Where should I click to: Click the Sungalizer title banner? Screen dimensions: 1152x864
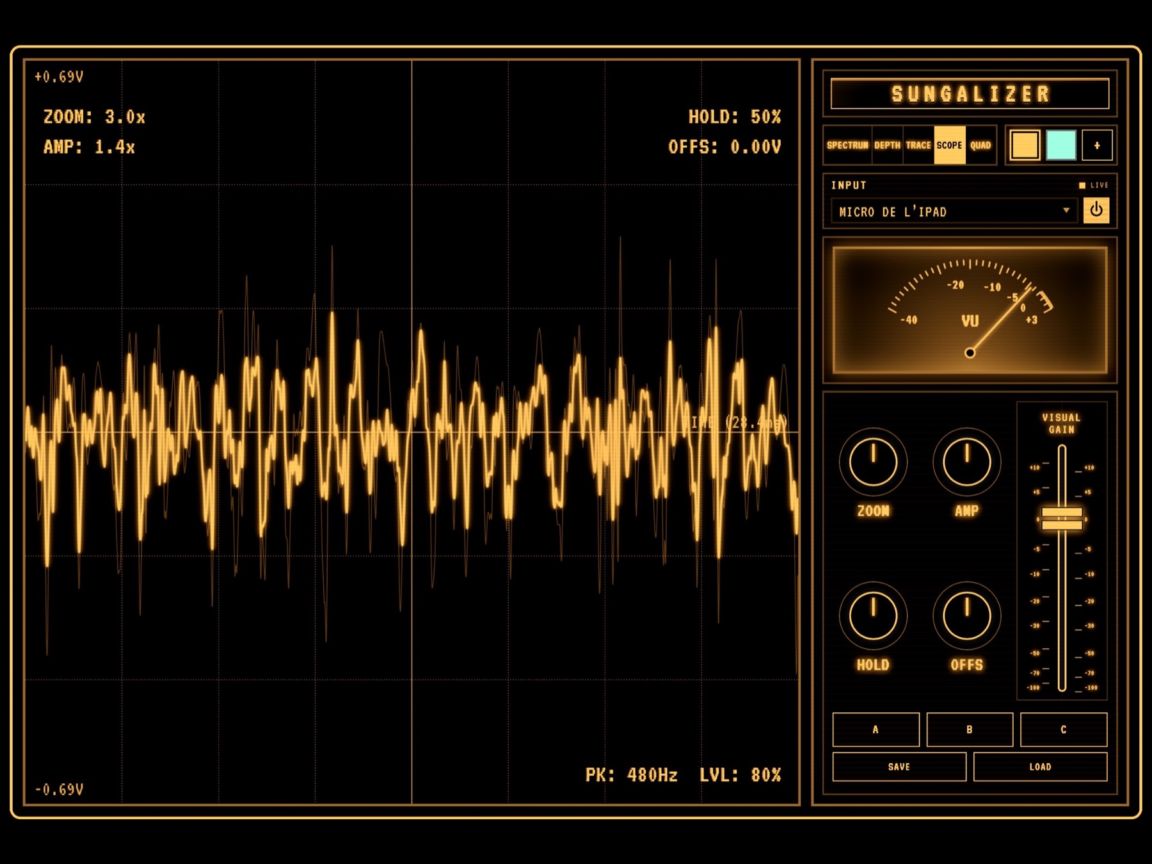pos(970,94)
